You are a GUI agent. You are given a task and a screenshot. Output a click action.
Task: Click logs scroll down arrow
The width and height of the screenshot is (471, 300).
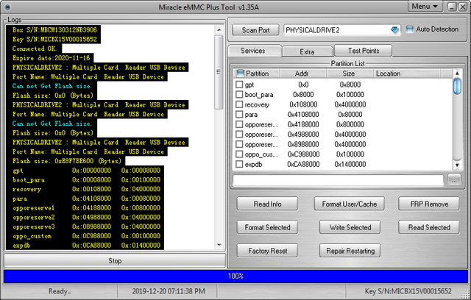[x=219, y=245]
